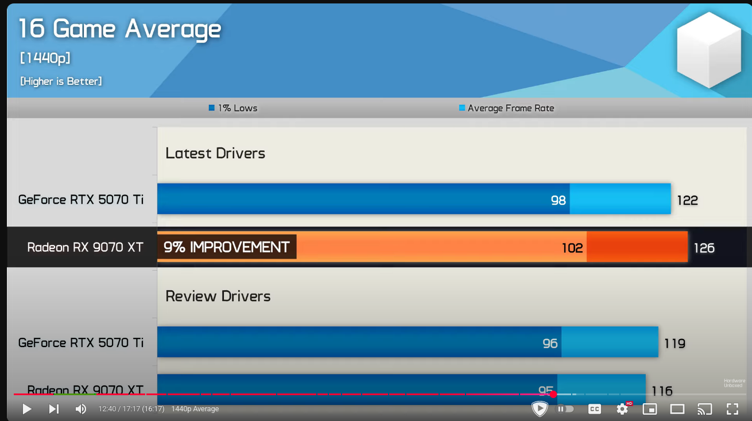Turn on closed captions
The height and width of the screenshot is (421, 752).
595,409
